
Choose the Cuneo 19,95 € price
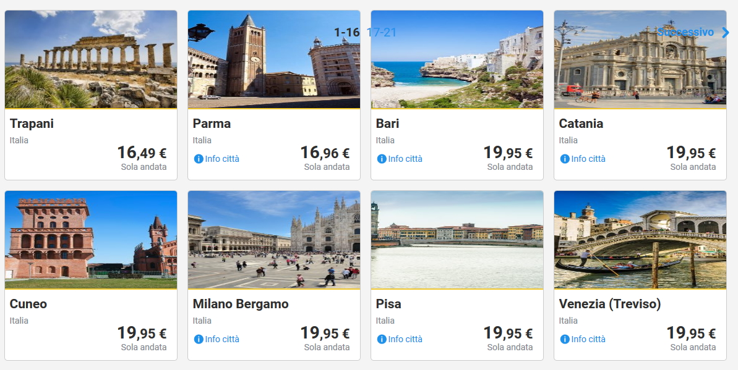click(142, 334)
